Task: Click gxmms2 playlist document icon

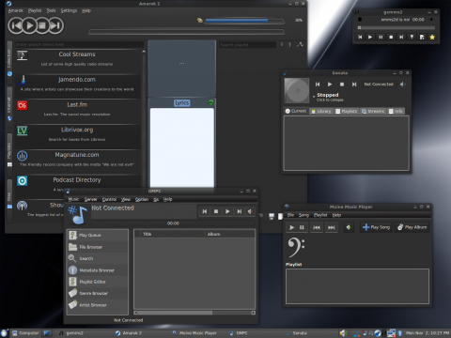Action: pyautogui.click(x=422, y=37)
